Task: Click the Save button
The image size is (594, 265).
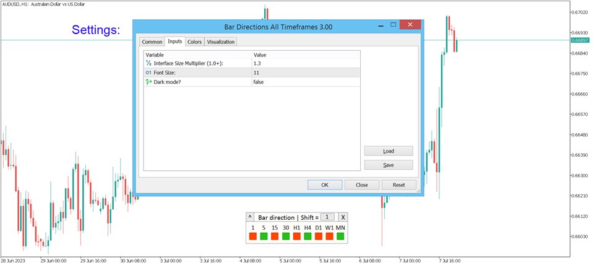Action: click(389, 165)
